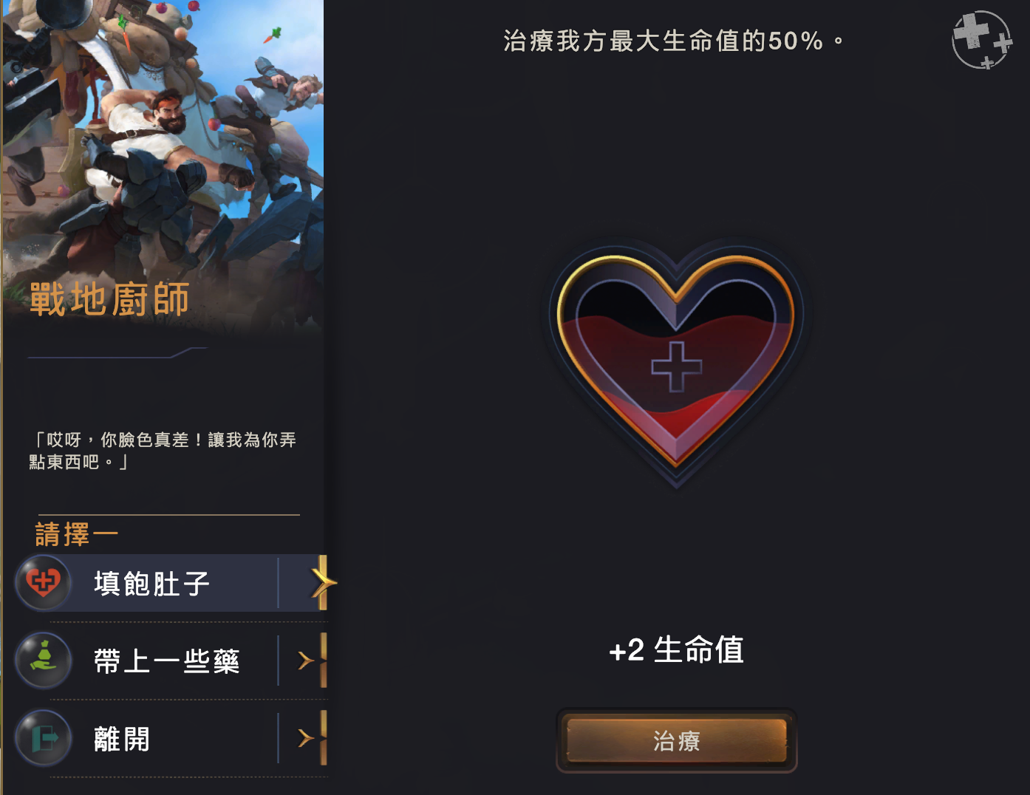
Task: Click the 治療 button
Action: coord(676,740)
